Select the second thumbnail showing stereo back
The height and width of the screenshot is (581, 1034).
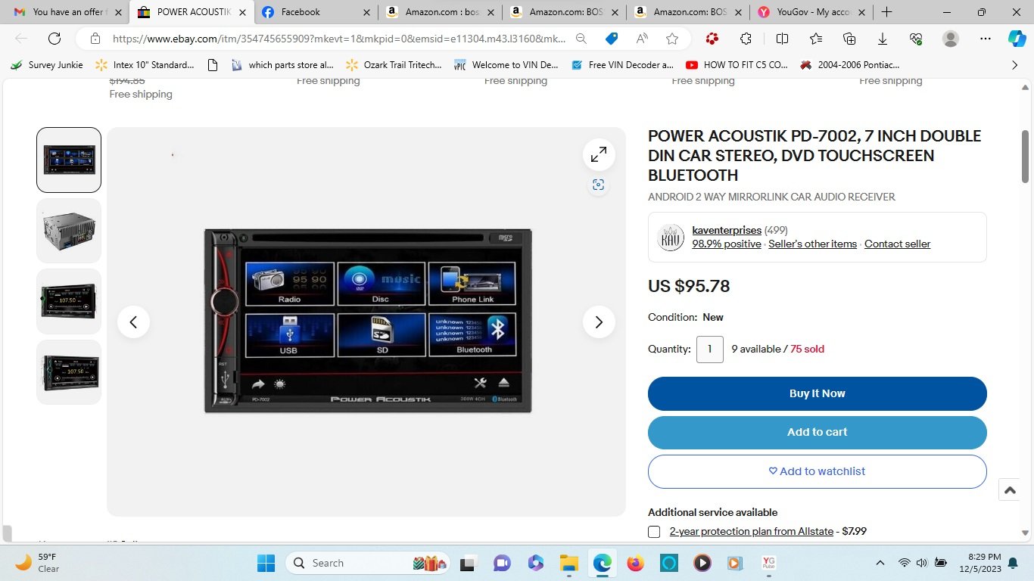(69, 231)
